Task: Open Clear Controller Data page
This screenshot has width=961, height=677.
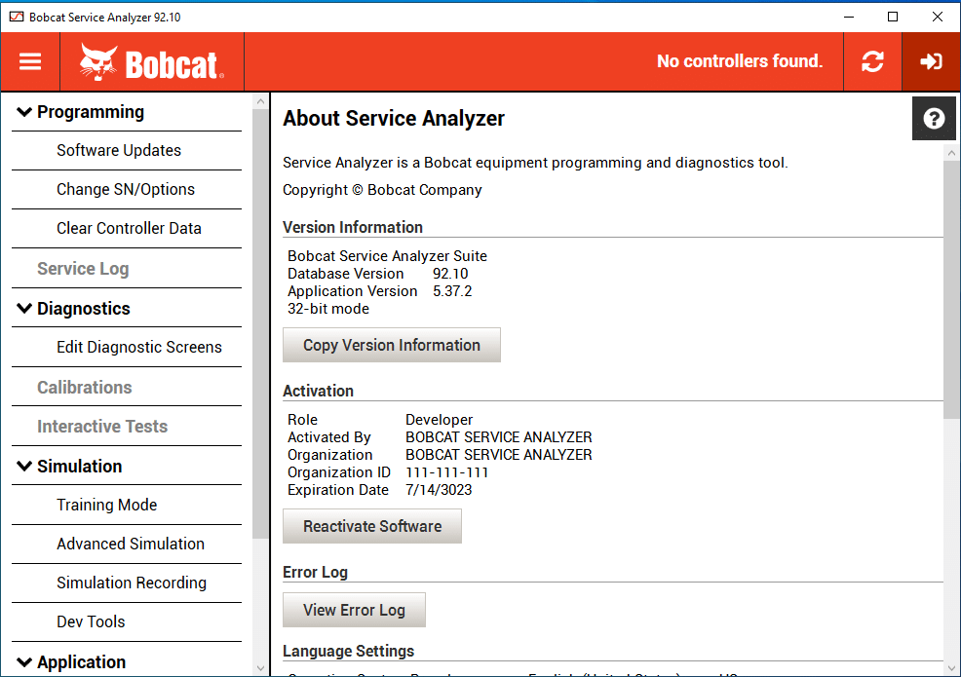Action: tap(129, 229)
